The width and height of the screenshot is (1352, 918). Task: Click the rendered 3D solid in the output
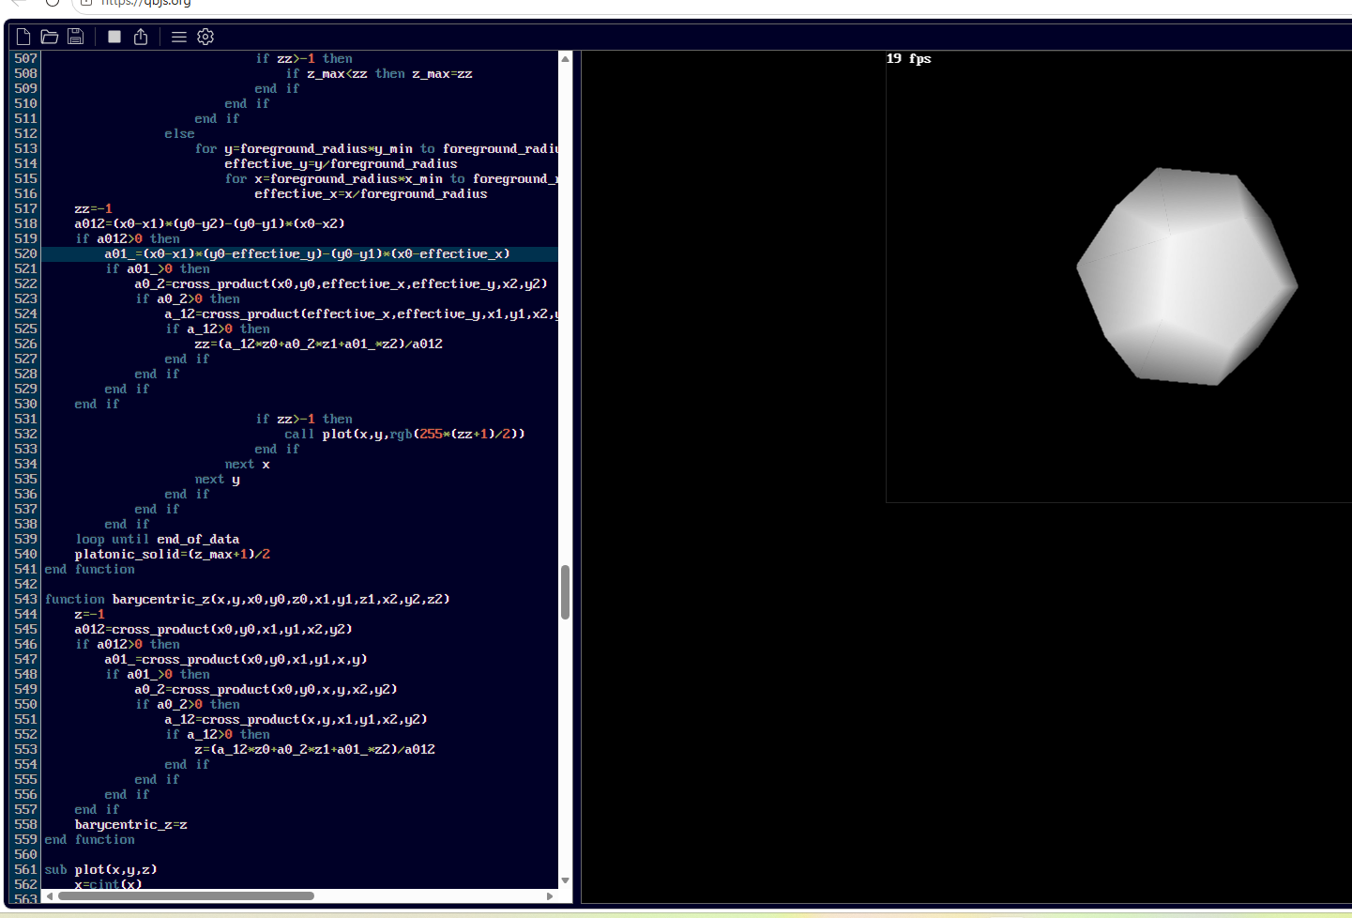1187,276
